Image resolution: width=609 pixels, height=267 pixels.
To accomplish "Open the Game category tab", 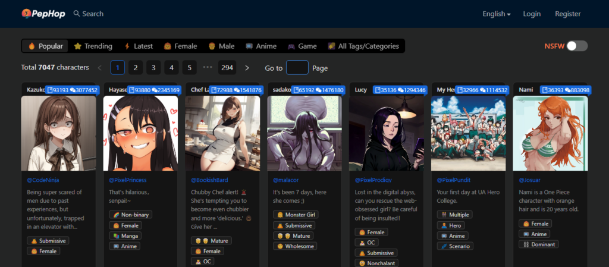I will pyautogui.click(x=302, y=46).
